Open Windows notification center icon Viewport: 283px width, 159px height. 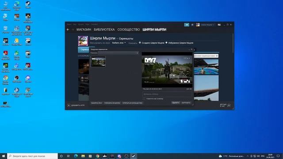pyautogui.click(x=278, y=156)
